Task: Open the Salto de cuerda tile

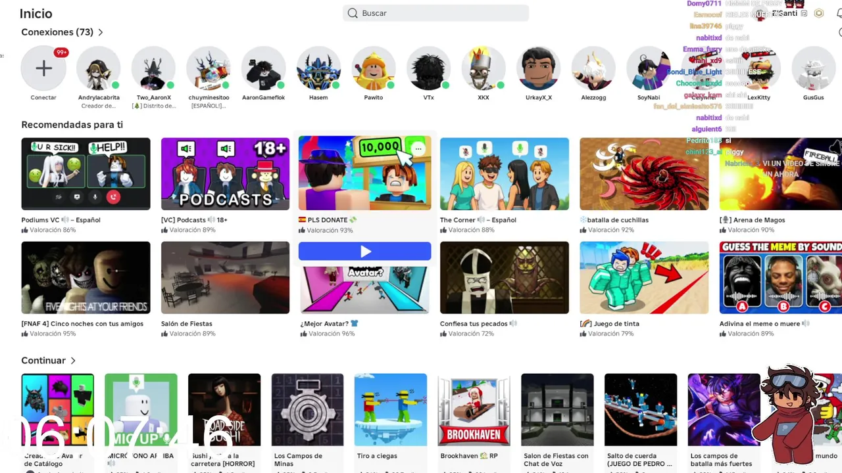Action: coord(641,410)
